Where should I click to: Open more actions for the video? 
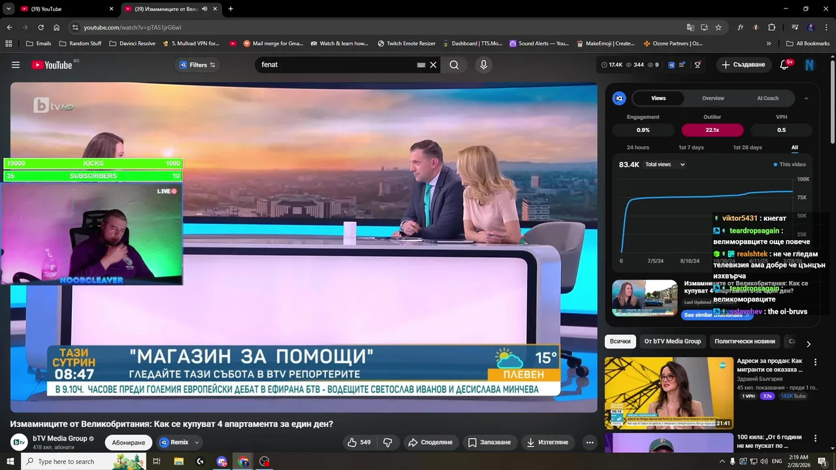(x=590, y=442)
